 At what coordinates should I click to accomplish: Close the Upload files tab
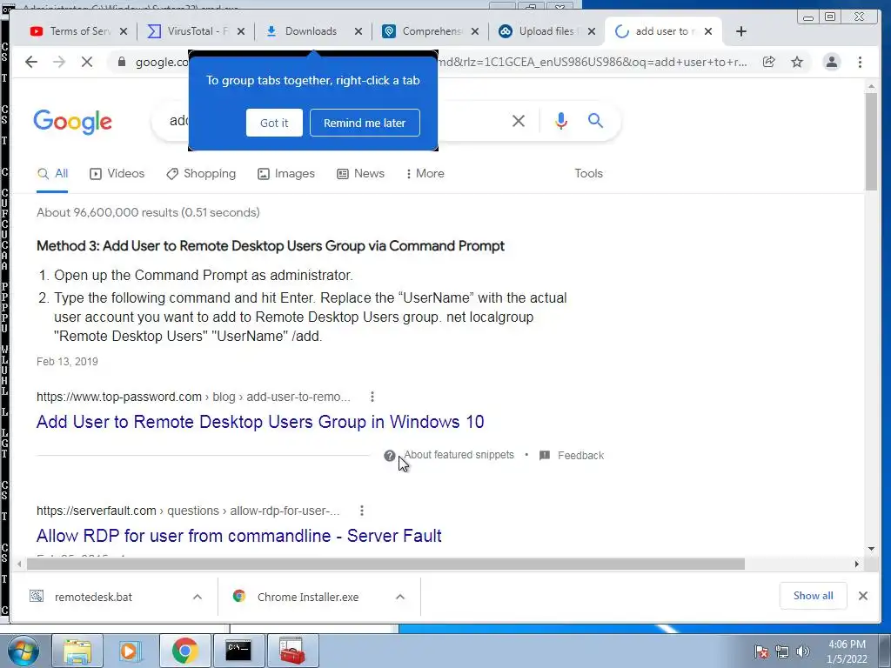pos(592,31)
